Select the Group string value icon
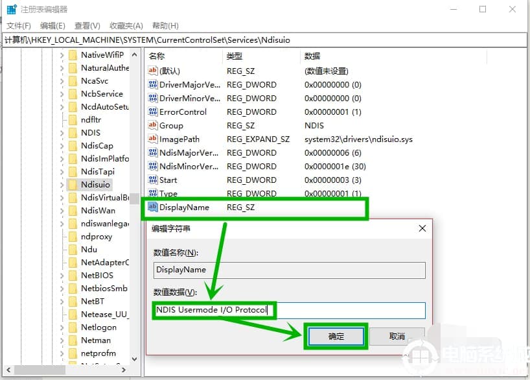Screen dimensions: 530x380 153,125
